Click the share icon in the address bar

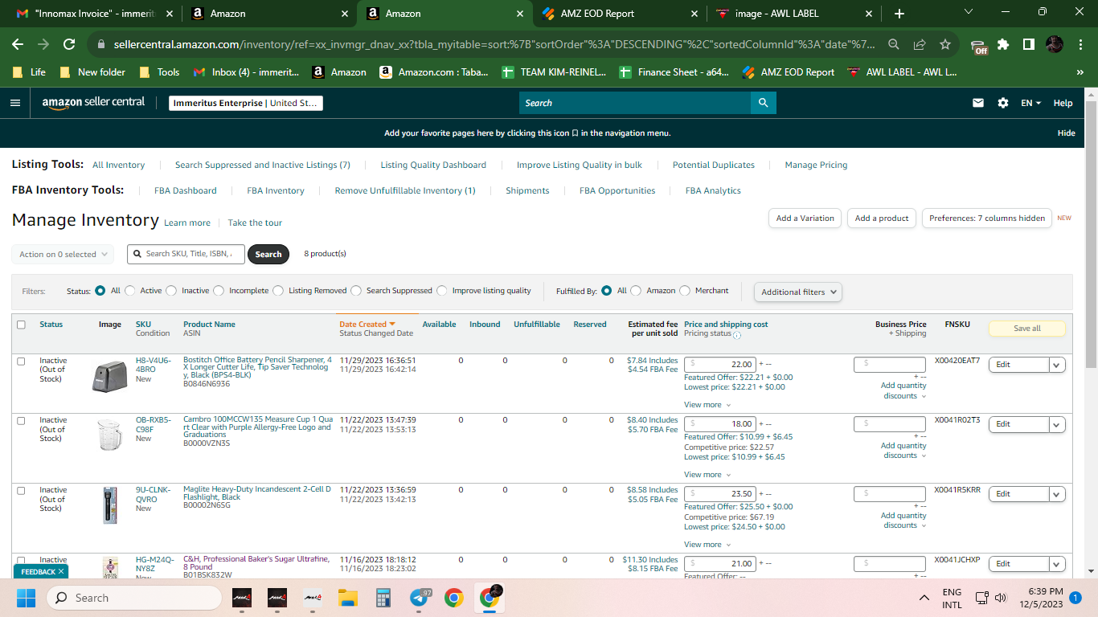(x=920, y=44)
